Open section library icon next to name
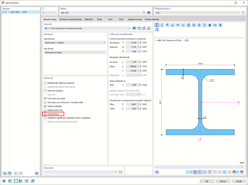 [x=149, y=13]
